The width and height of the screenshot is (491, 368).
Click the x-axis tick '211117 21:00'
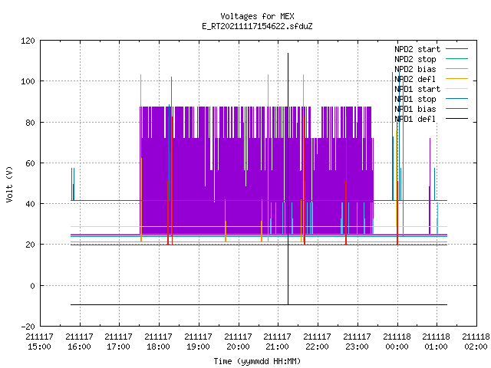click(x=278, y=341)
